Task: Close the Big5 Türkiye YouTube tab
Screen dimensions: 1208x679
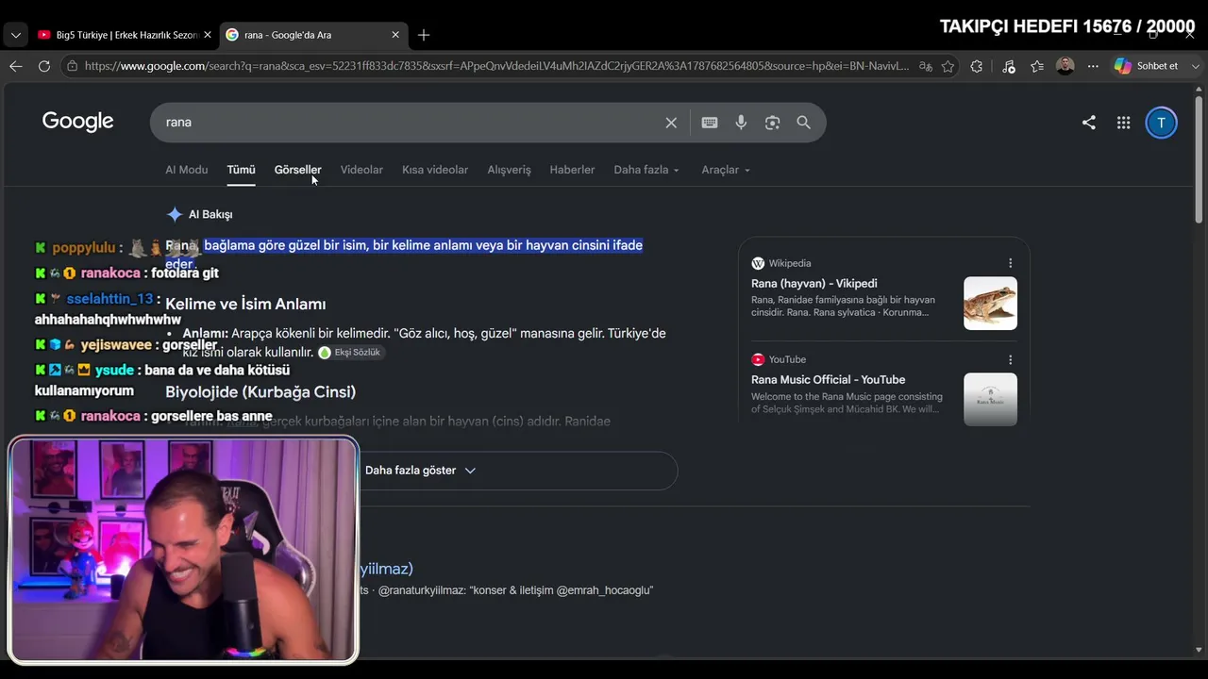Action: [208, 35]
